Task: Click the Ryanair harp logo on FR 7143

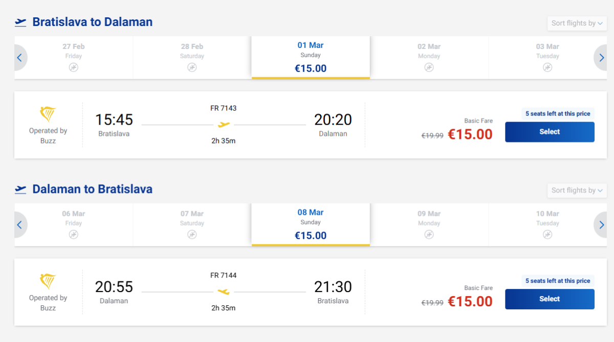Action: coord(48,114)
